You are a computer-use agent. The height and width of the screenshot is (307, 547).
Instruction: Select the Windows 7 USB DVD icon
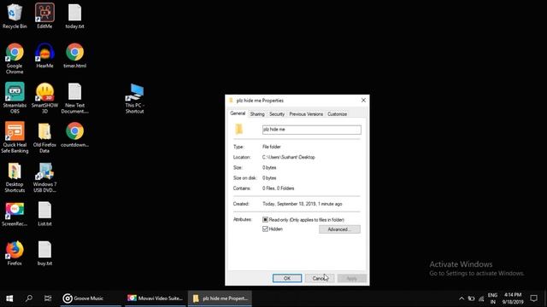point(44,177)
